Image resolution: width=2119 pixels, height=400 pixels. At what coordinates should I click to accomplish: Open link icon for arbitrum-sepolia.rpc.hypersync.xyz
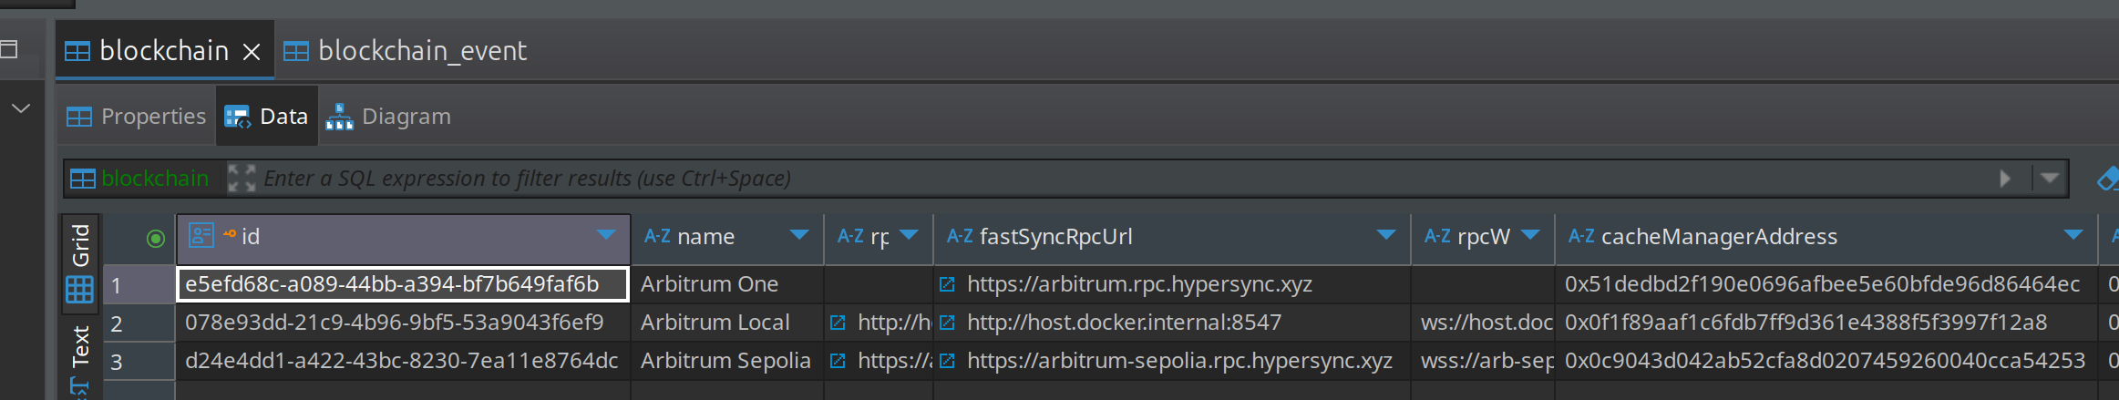click(947, 361)
